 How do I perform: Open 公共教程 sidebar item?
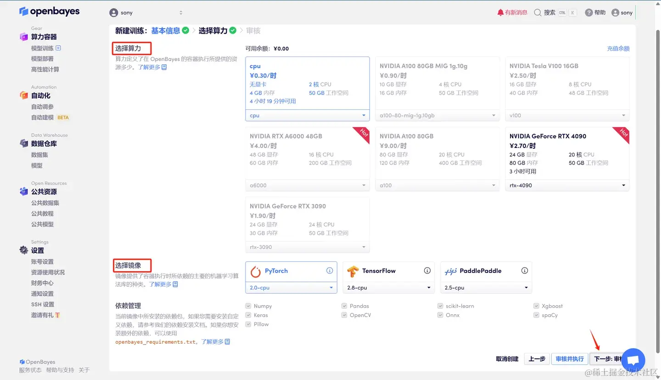pos(42,214)
